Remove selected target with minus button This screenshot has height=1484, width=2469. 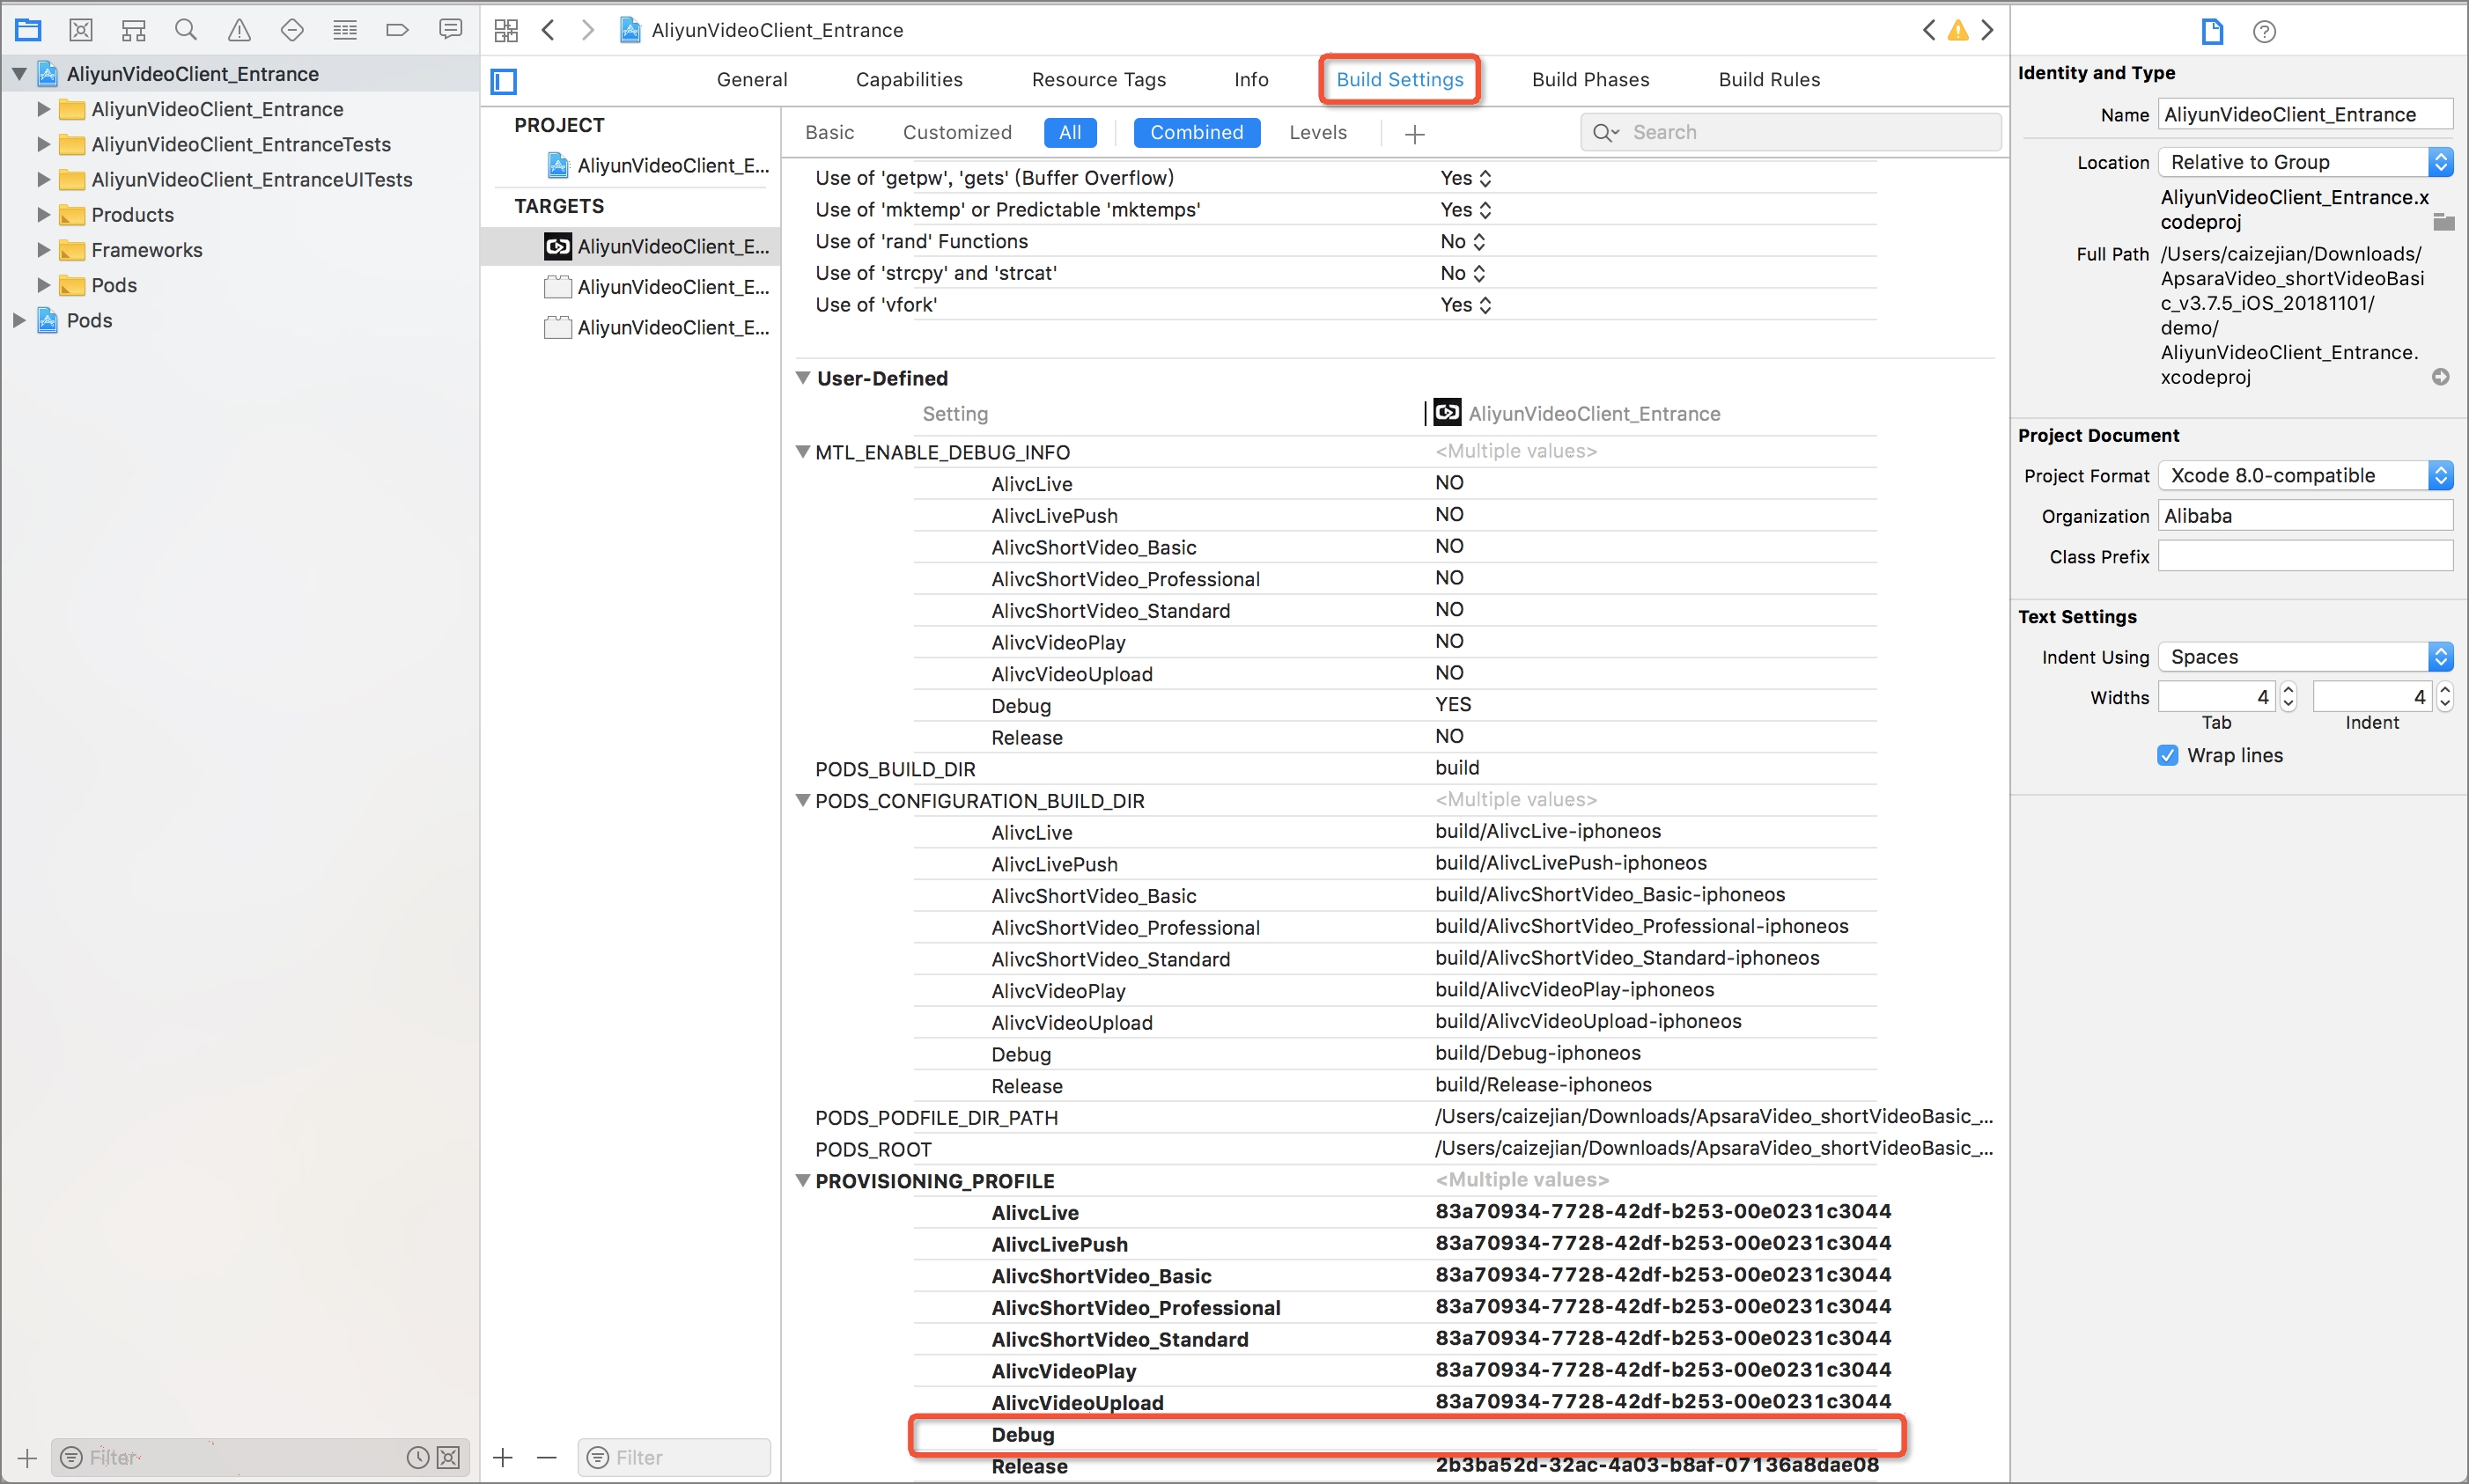click(x=546, y=1457)
